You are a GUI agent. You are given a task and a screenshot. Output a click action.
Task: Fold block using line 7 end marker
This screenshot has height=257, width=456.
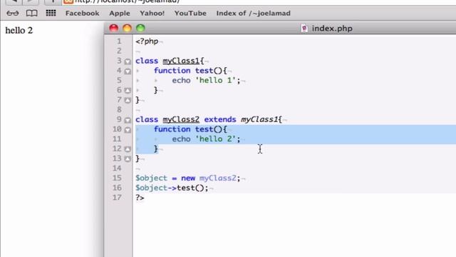[128, 101]
